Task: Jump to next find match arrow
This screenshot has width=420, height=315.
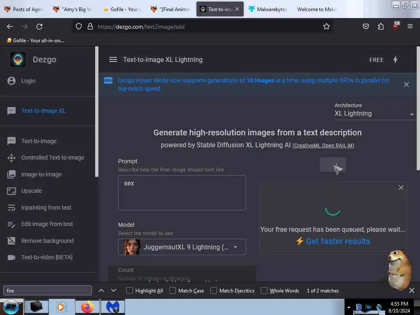Action: [114, 291]
